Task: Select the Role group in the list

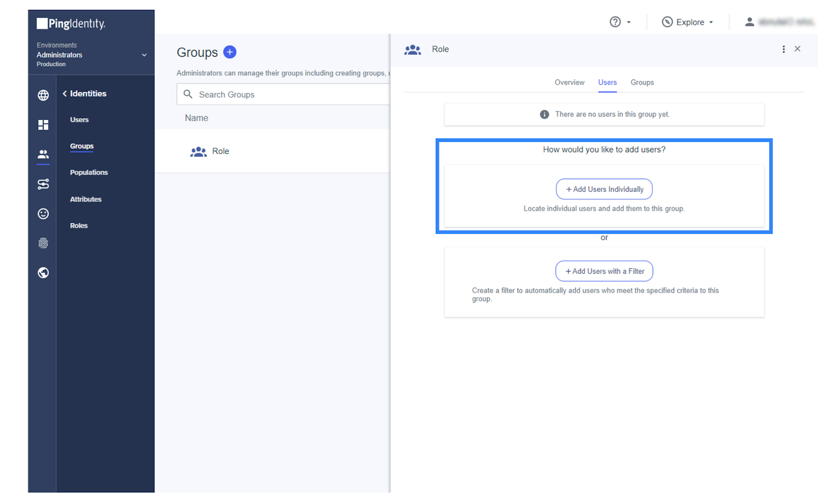Action: click(x=220, y=151)
